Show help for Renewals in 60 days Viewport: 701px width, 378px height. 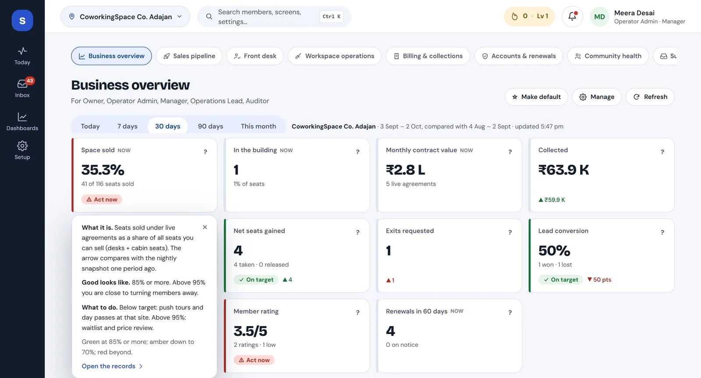pos(510,312)
